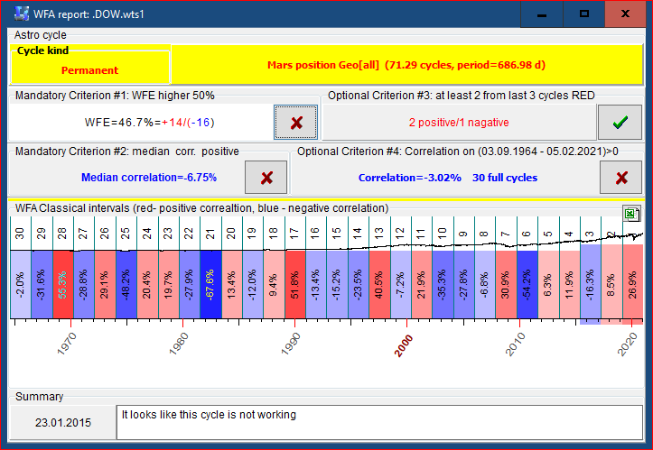Maximize the WFA report window
The width and height of the screenshot is (653, 450).
pyautogui.click(x=584, y=14)
